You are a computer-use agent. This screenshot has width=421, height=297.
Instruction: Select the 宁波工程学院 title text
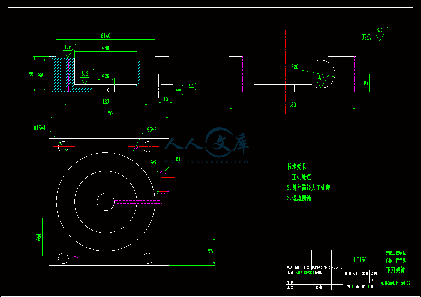click(x=395, y=253)
